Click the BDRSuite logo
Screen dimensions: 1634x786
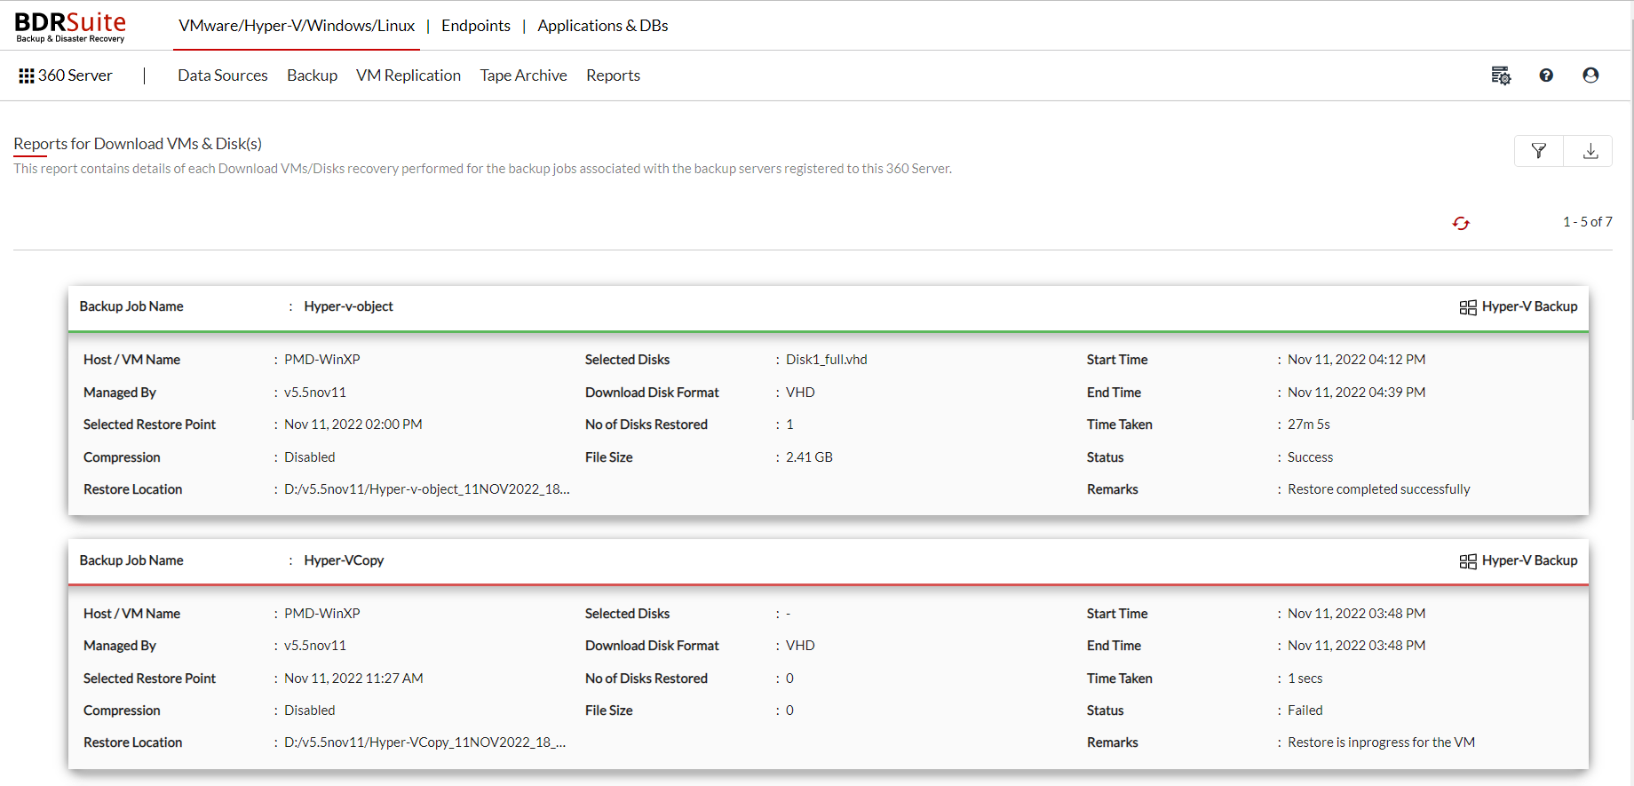click(70, 27)
